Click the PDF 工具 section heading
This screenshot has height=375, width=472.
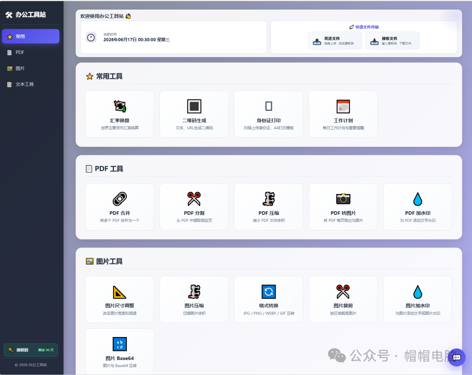pos(109,169)
